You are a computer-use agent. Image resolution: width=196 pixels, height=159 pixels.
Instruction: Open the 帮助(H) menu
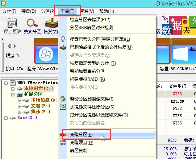(x=107, y=11)
